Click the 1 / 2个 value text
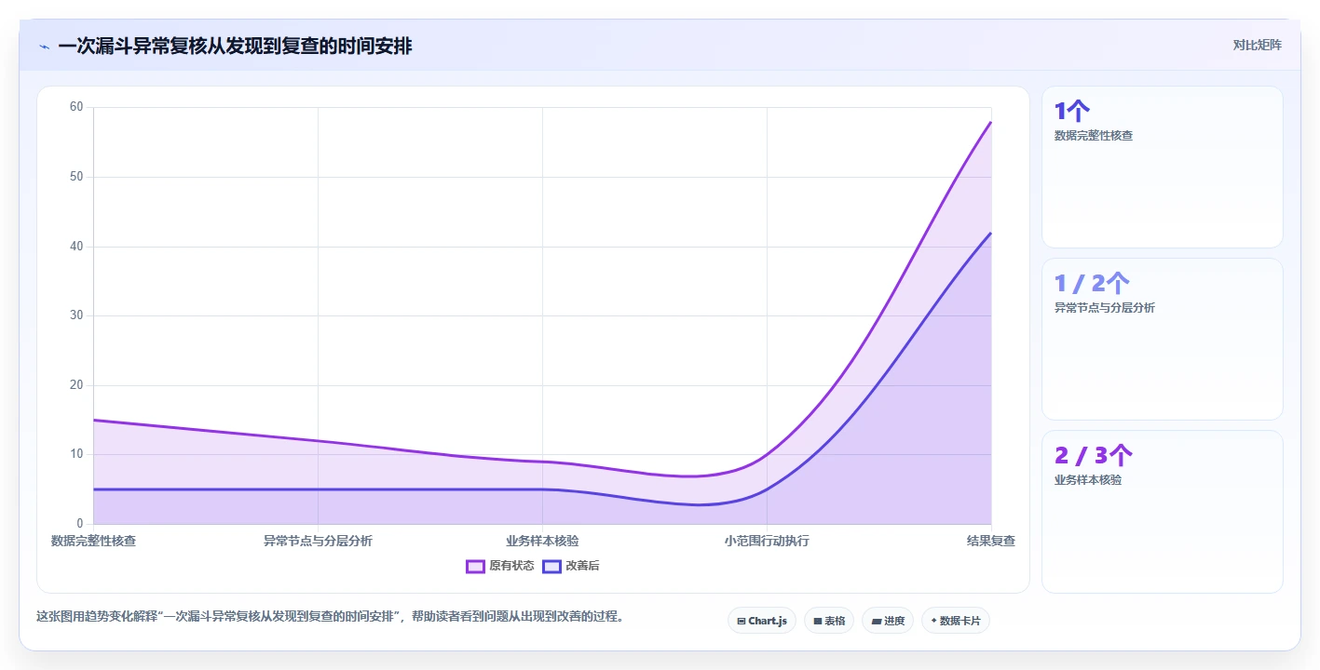Viewport: 1320px width, 670px height. coord(1092,283)
